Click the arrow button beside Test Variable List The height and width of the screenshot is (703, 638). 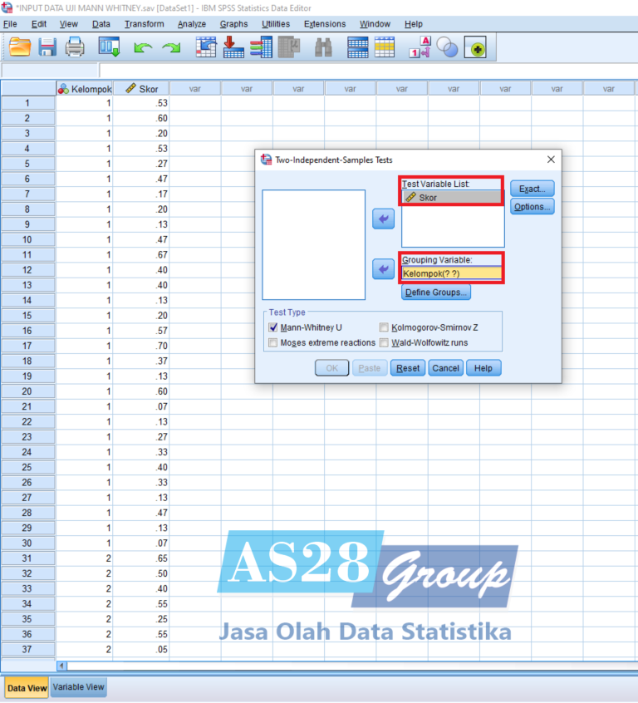(382, 219)
